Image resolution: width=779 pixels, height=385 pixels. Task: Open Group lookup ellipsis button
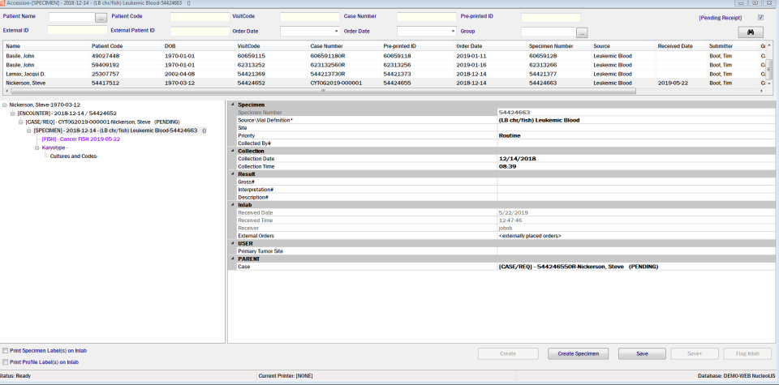point(583,32)
